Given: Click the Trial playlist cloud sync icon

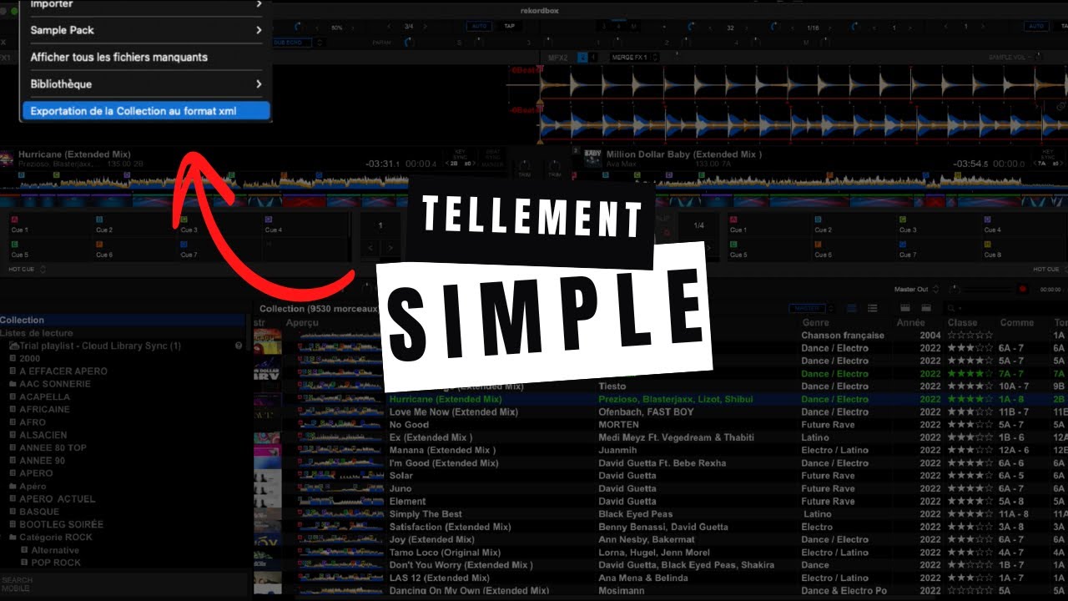Looking at the screenshot, I should (x=13, y=346).
